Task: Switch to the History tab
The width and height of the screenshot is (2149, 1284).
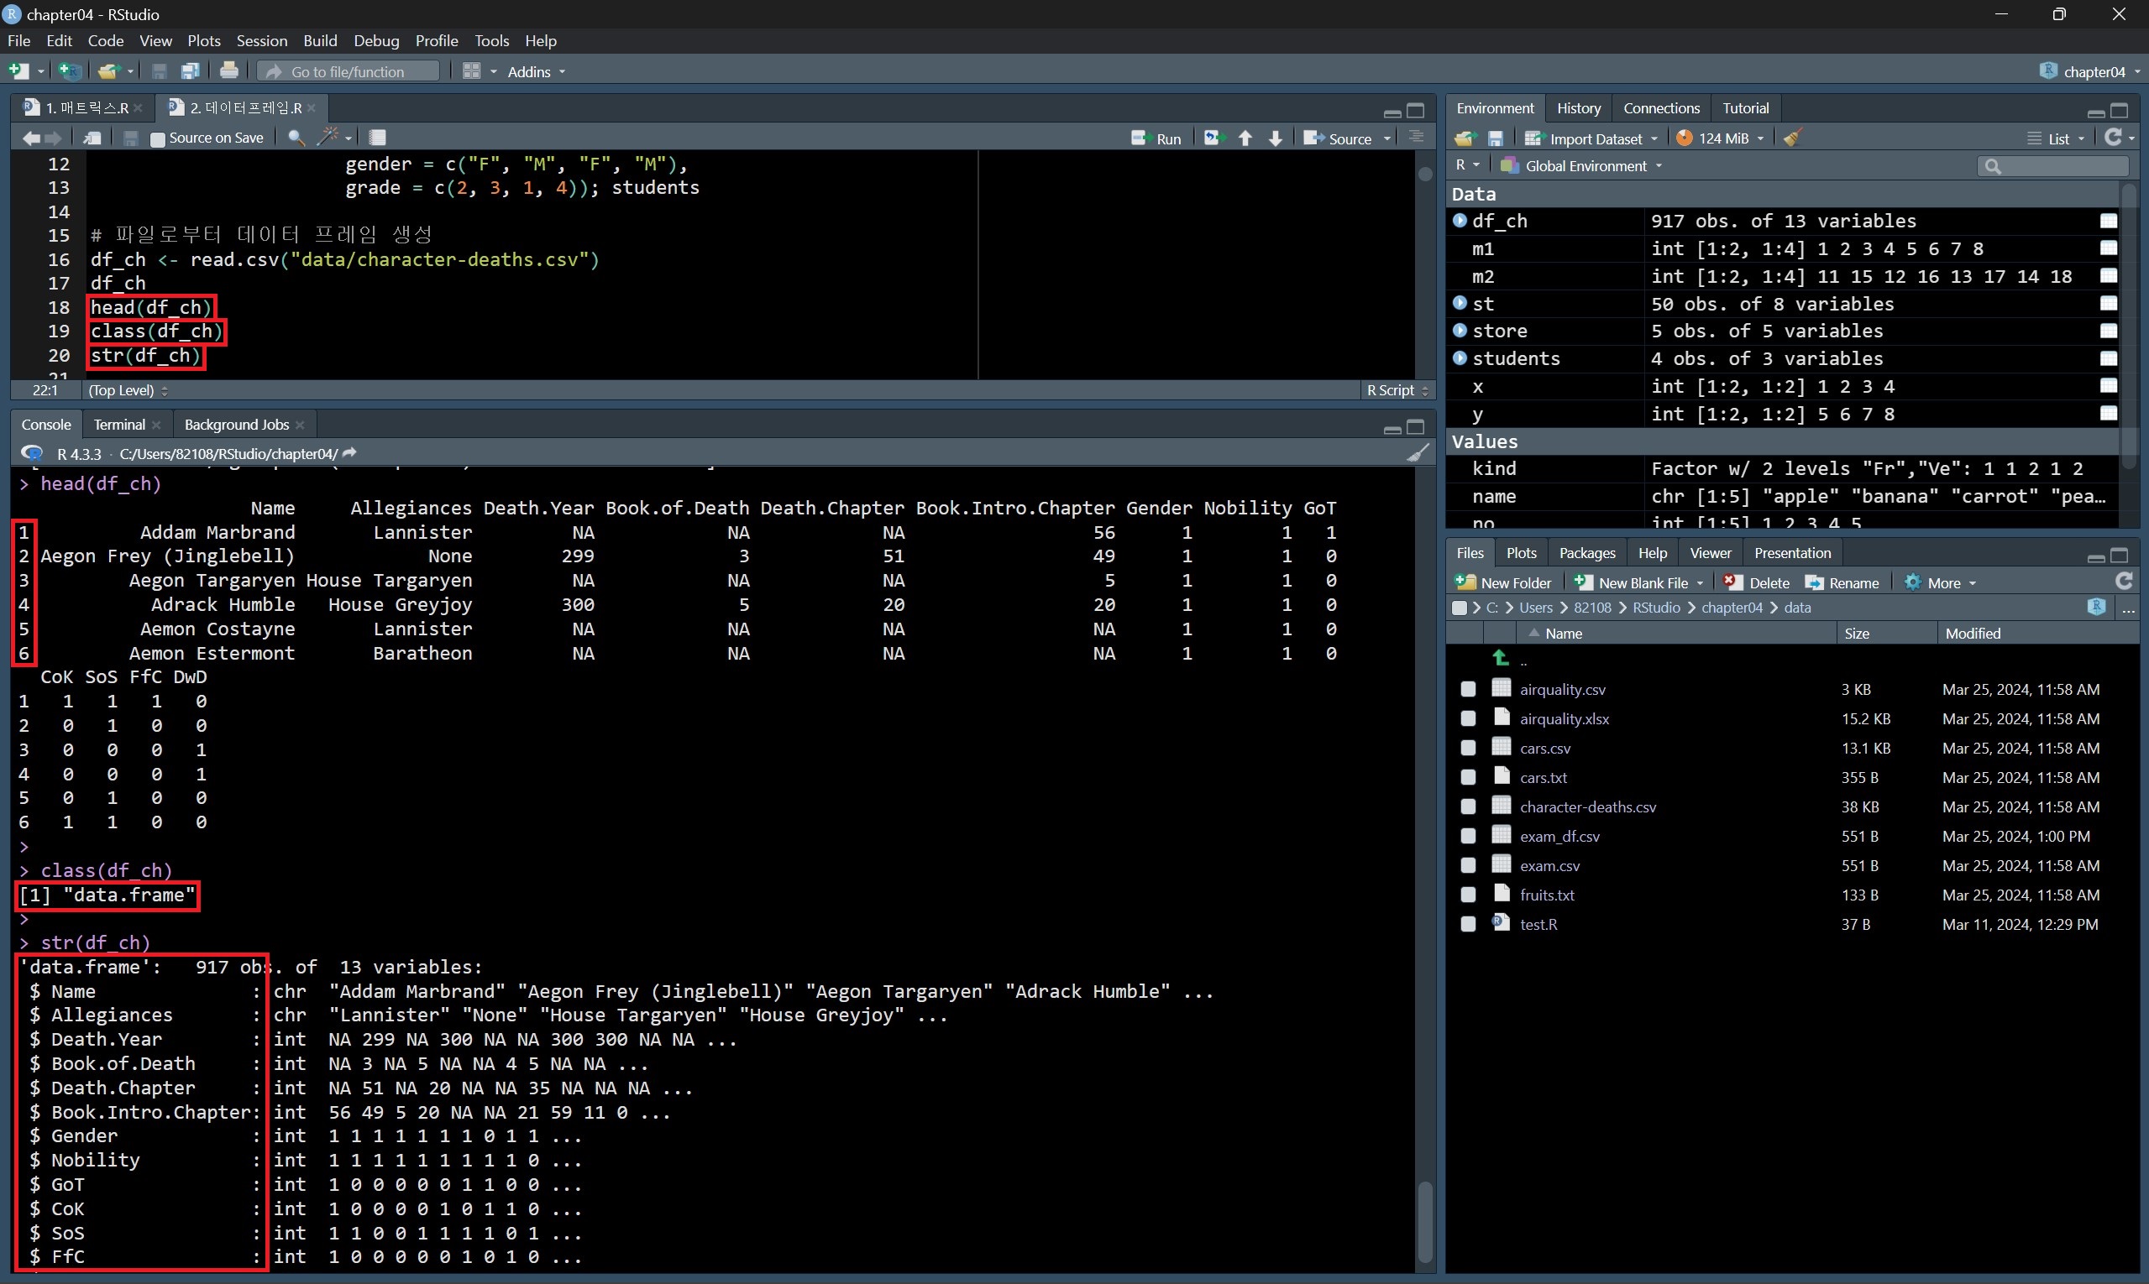Action: tap(1578, 108)
